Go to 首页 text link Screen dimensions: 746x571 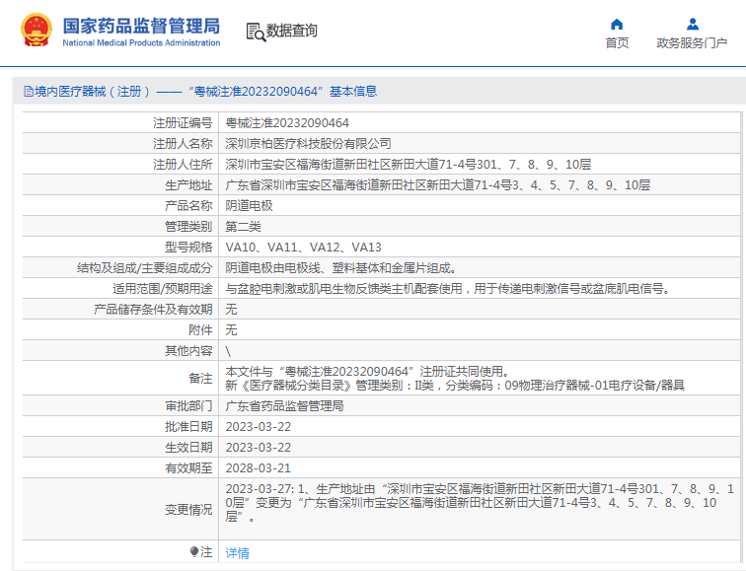[x=617, y=42]
